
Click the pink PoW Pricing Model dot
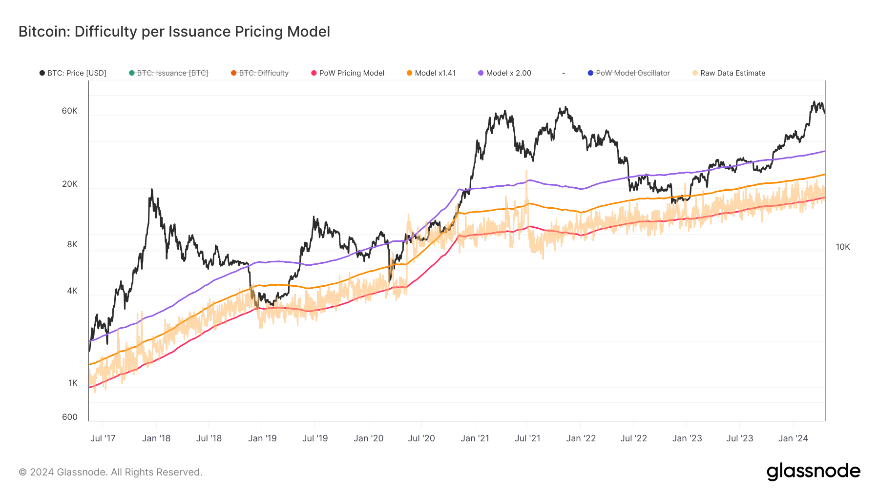point(314,73)
